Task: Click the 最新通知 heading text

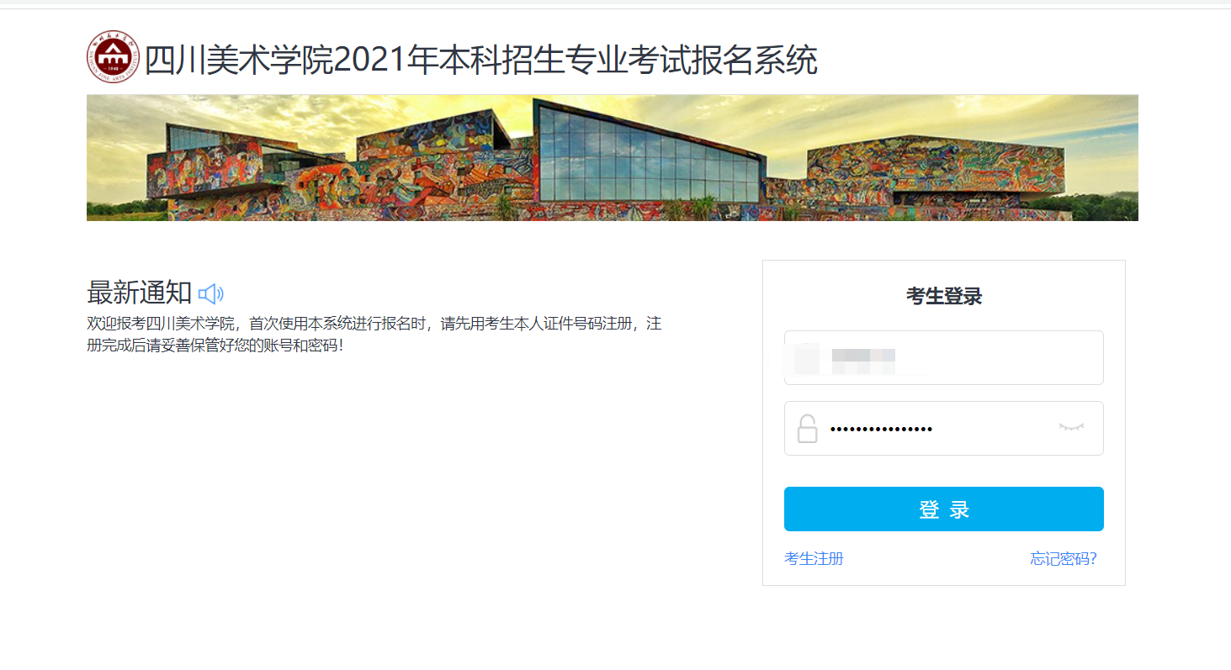Action: (x=140, y=293)
